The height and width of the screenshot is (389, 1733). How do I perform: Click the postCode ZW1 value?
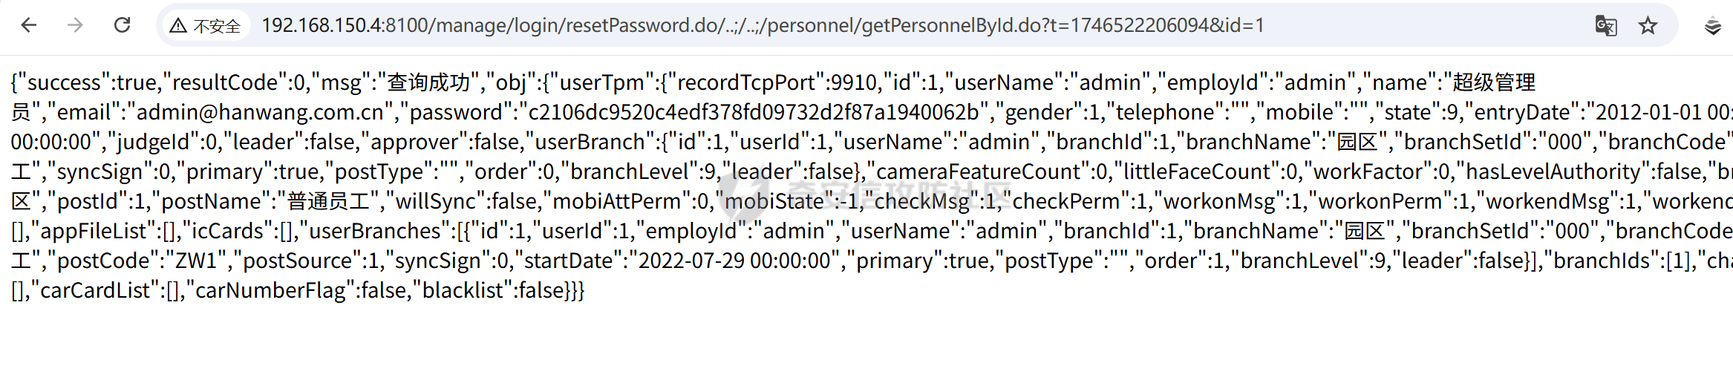[x=196, y=261]
